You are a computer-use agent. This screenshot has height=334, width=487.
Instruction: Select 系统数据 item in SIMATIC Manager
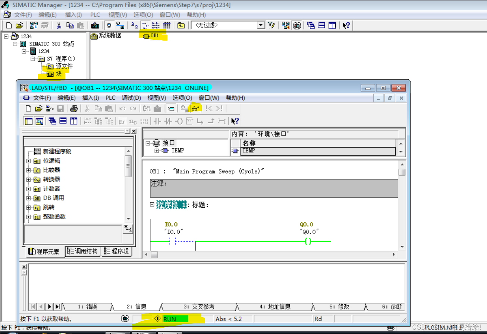[106, 36]
